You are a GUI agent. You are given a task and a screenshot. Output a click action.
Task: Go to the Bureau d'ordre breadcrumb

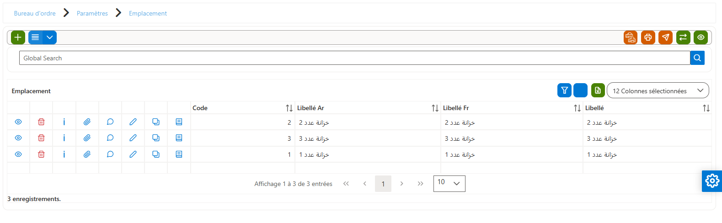(35, 13)
